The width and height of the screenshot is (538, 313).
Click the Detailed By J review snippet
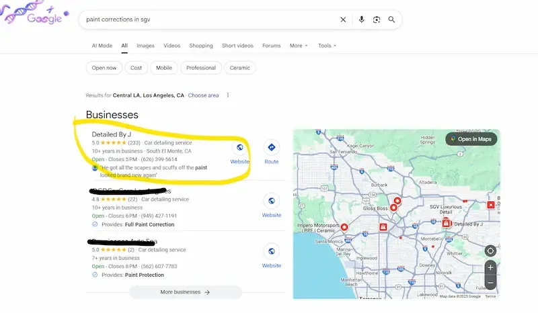(x=153, y=171)
